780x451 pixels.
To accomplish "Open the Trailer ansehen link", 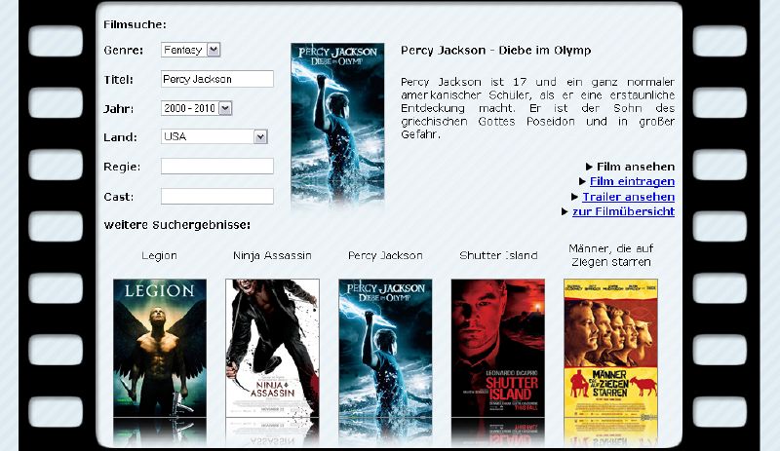I will tap(628, 197).
